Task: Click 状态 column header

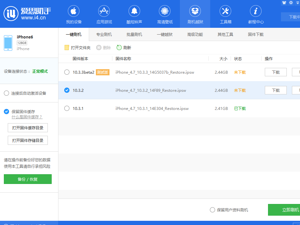Action: [238, 59]
